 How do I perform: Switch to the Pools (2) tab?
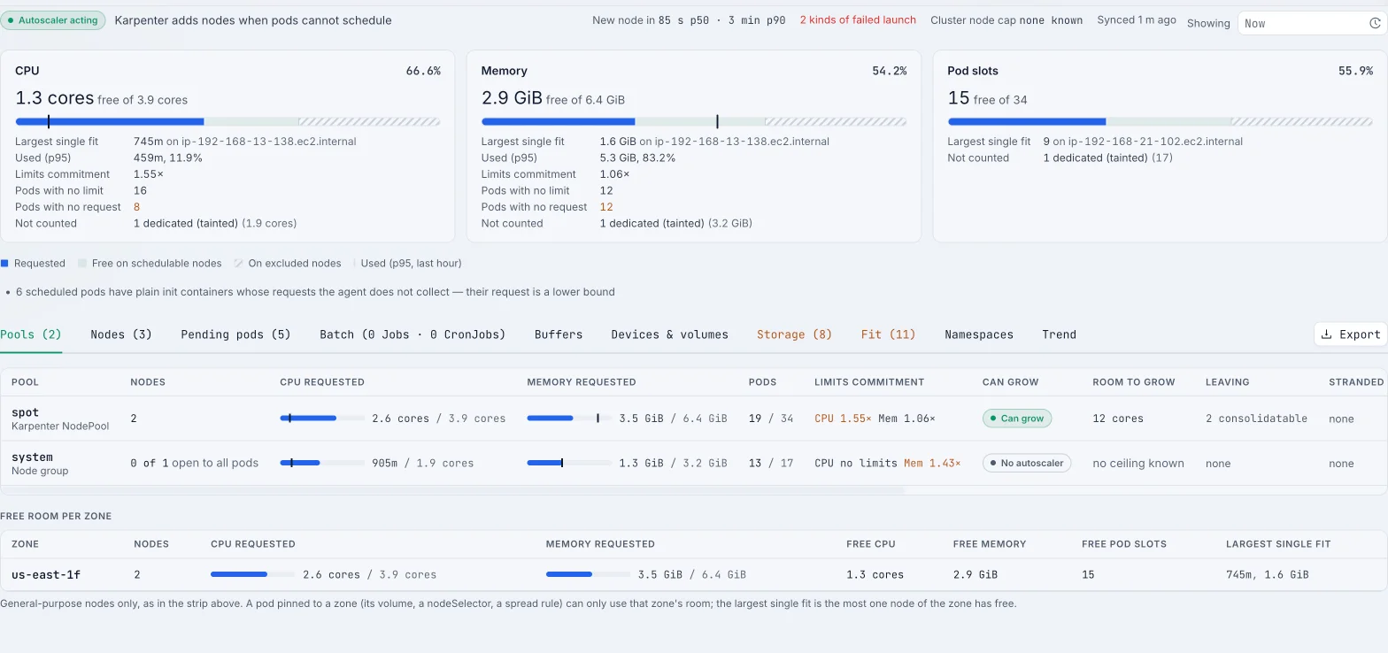click(x=31, y=334)
